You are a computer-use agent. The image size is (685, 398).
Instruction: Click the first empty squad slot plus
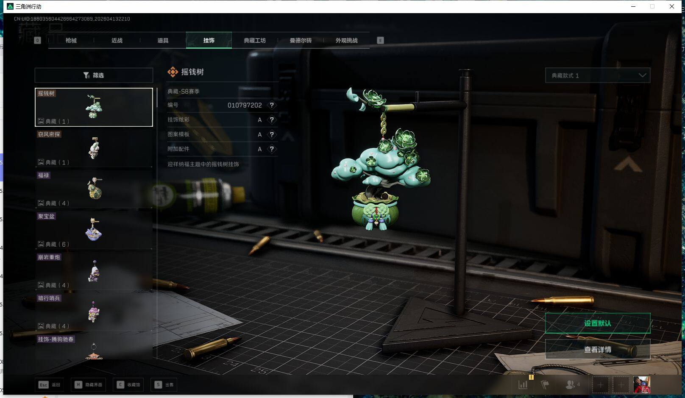pos(600,385)
